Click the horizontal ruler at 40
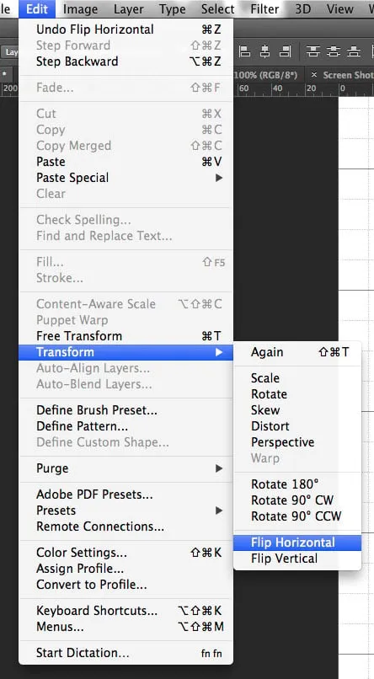Viewport: 374px width, 679px height. click(x=276, y=88)
